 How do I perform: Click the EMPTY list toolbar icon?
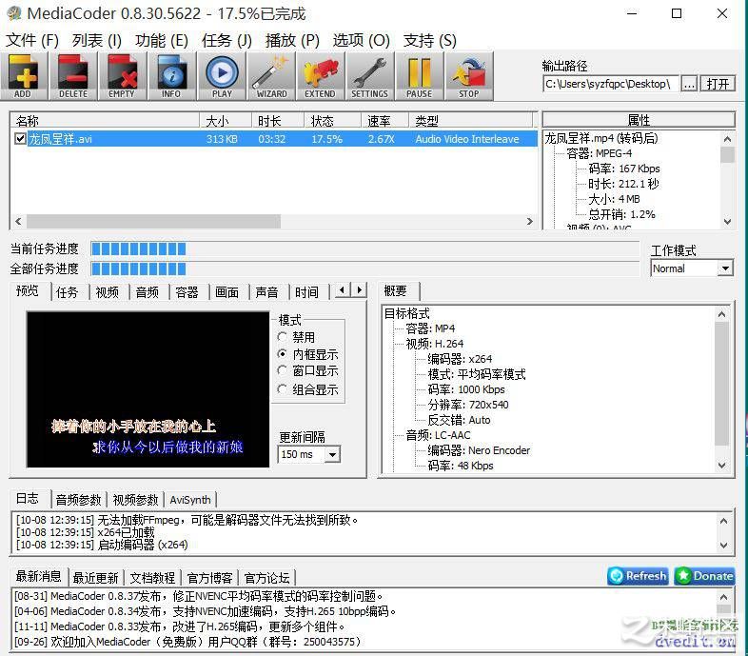pos(122,76)
